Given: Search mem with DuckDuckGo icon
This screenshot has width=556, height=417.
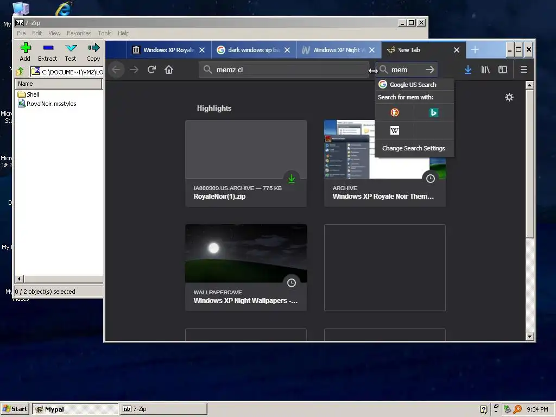Looking at the screenshot, I should click(395, 112).
